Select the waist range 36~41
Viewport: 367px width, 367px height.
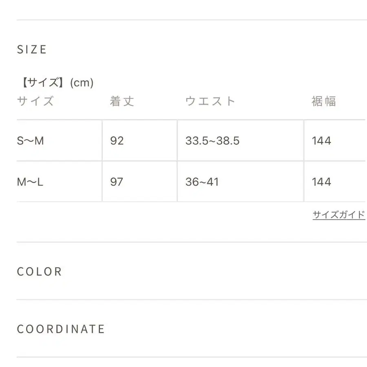(202, 182)
